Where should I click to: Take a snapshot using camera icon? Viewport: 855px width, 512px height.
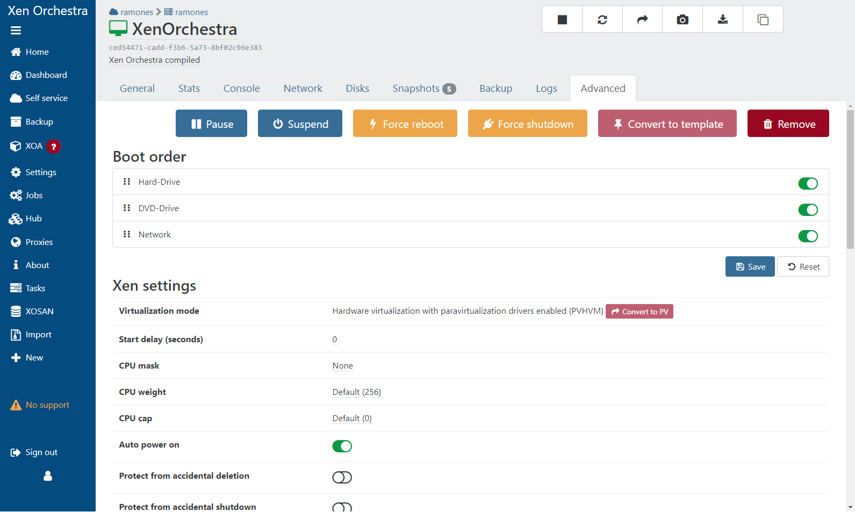pyautogui.click(x=682, y=19)
